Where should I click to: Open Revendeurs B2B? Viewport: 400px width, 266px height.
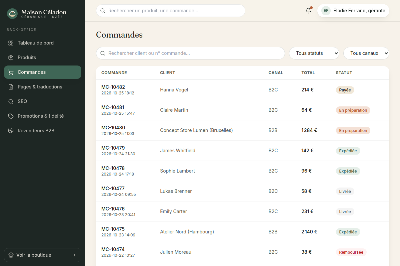coord(43,131)
